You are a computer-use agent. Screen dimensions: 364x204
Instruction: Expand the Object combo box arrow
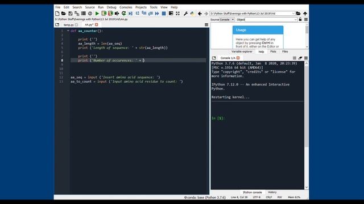[x=295, y=20]
